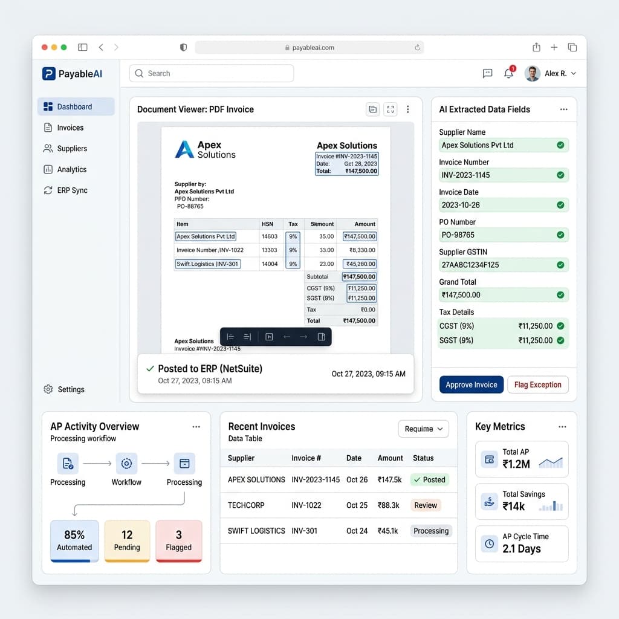
Task: Toggle the CGST (9%) verified checkmark
Action: (560, 326)
